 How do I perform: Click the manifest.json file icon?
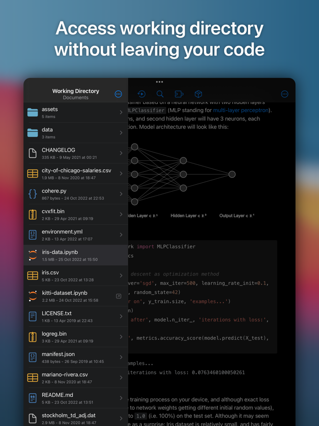[33, 357]
